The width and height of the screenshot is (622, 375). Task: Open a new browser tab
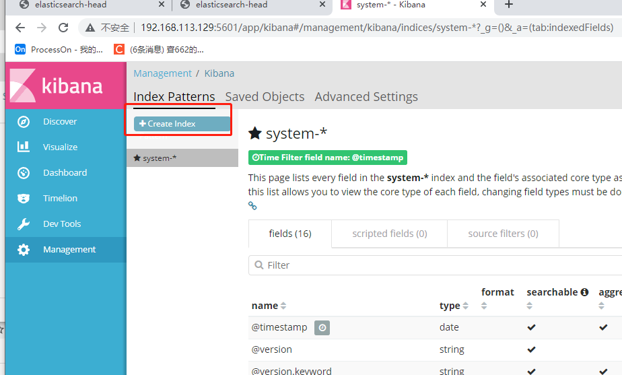pos(509,5)
